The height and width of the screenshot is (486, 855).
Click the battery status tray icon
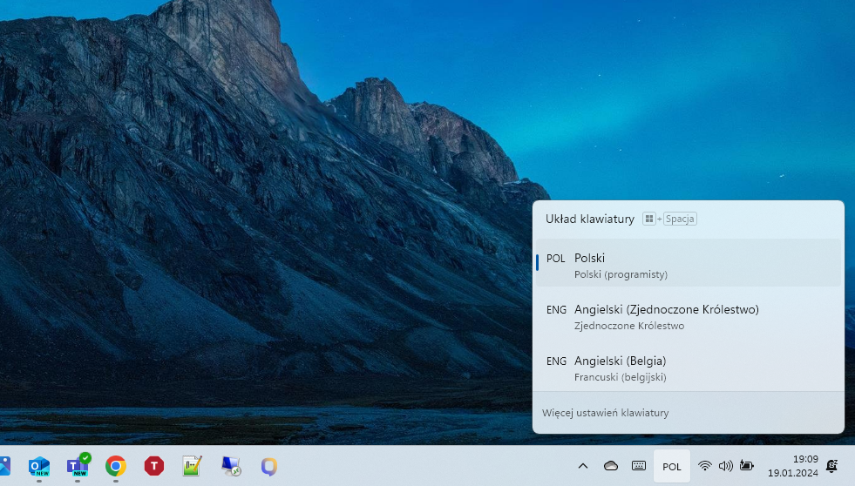click(747, 466)
